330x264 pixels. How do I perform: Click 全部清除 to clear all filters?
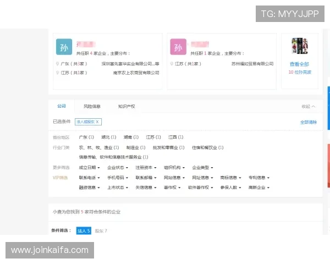click(x=309, y=122)
